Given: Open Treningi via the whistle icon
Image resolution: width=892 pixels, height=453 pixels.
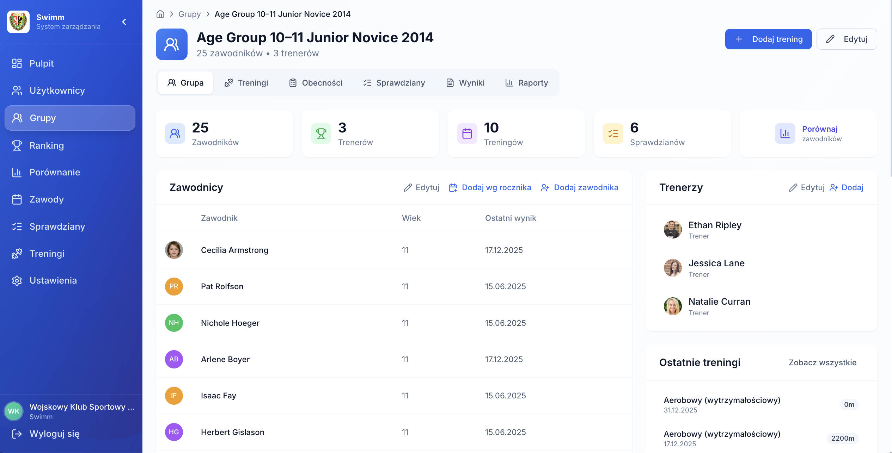Looking at the screenshot, I should 17,253.
